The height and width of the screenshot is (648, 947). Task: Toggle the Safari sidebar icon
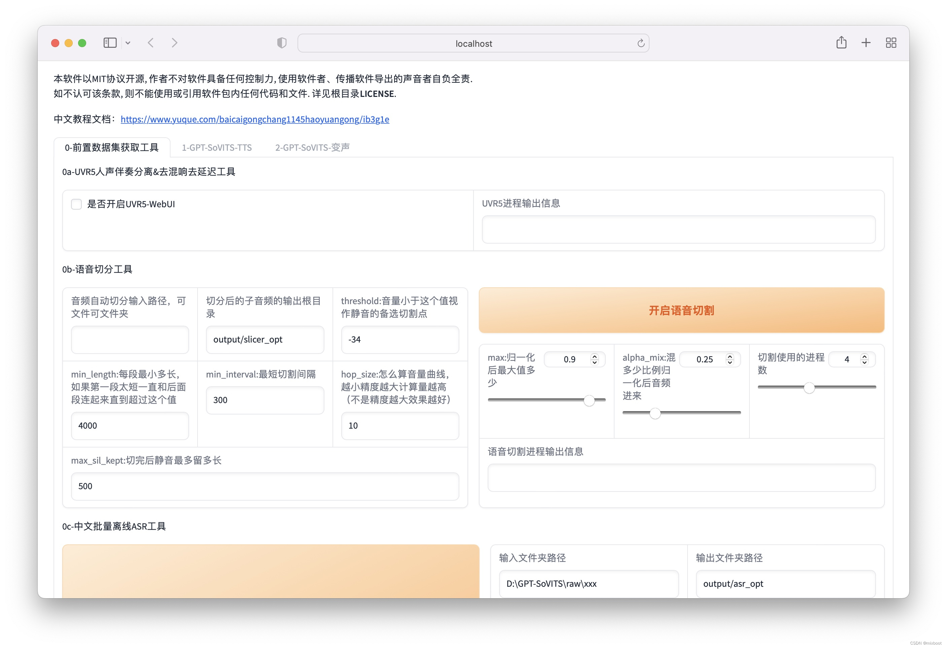pyautogui.click(x=110, y=43)
